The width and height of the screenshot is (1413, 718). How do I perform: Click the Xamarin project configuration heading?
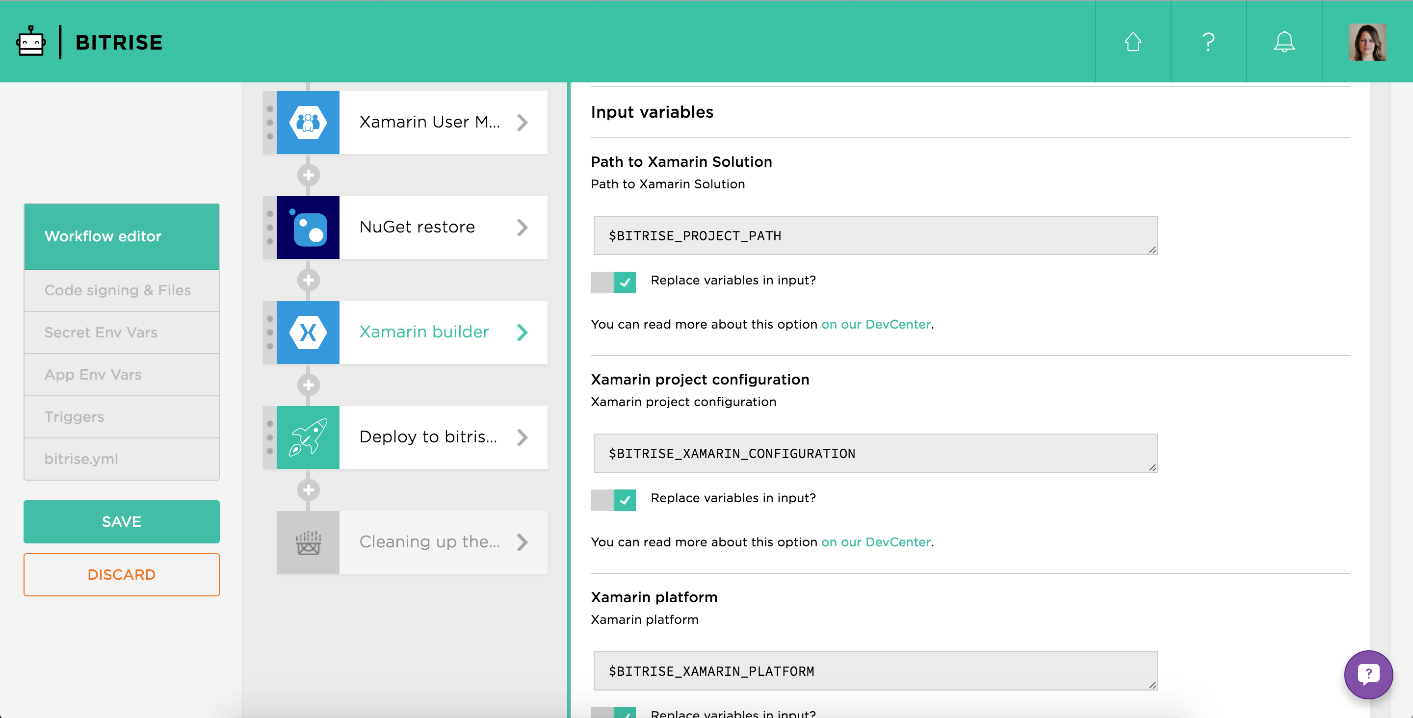pyautogui.click(x=700, y=380)
